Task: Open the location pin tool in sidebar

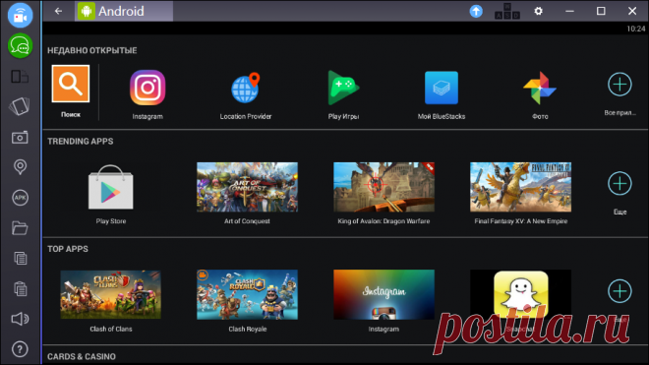Action: pos(20,167)
